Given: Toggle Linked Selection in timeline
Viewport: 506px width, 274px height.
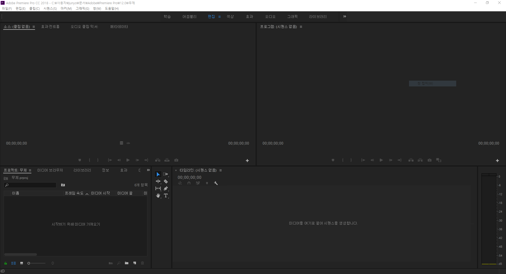Looking at the screenshot, I should [198, 183].
